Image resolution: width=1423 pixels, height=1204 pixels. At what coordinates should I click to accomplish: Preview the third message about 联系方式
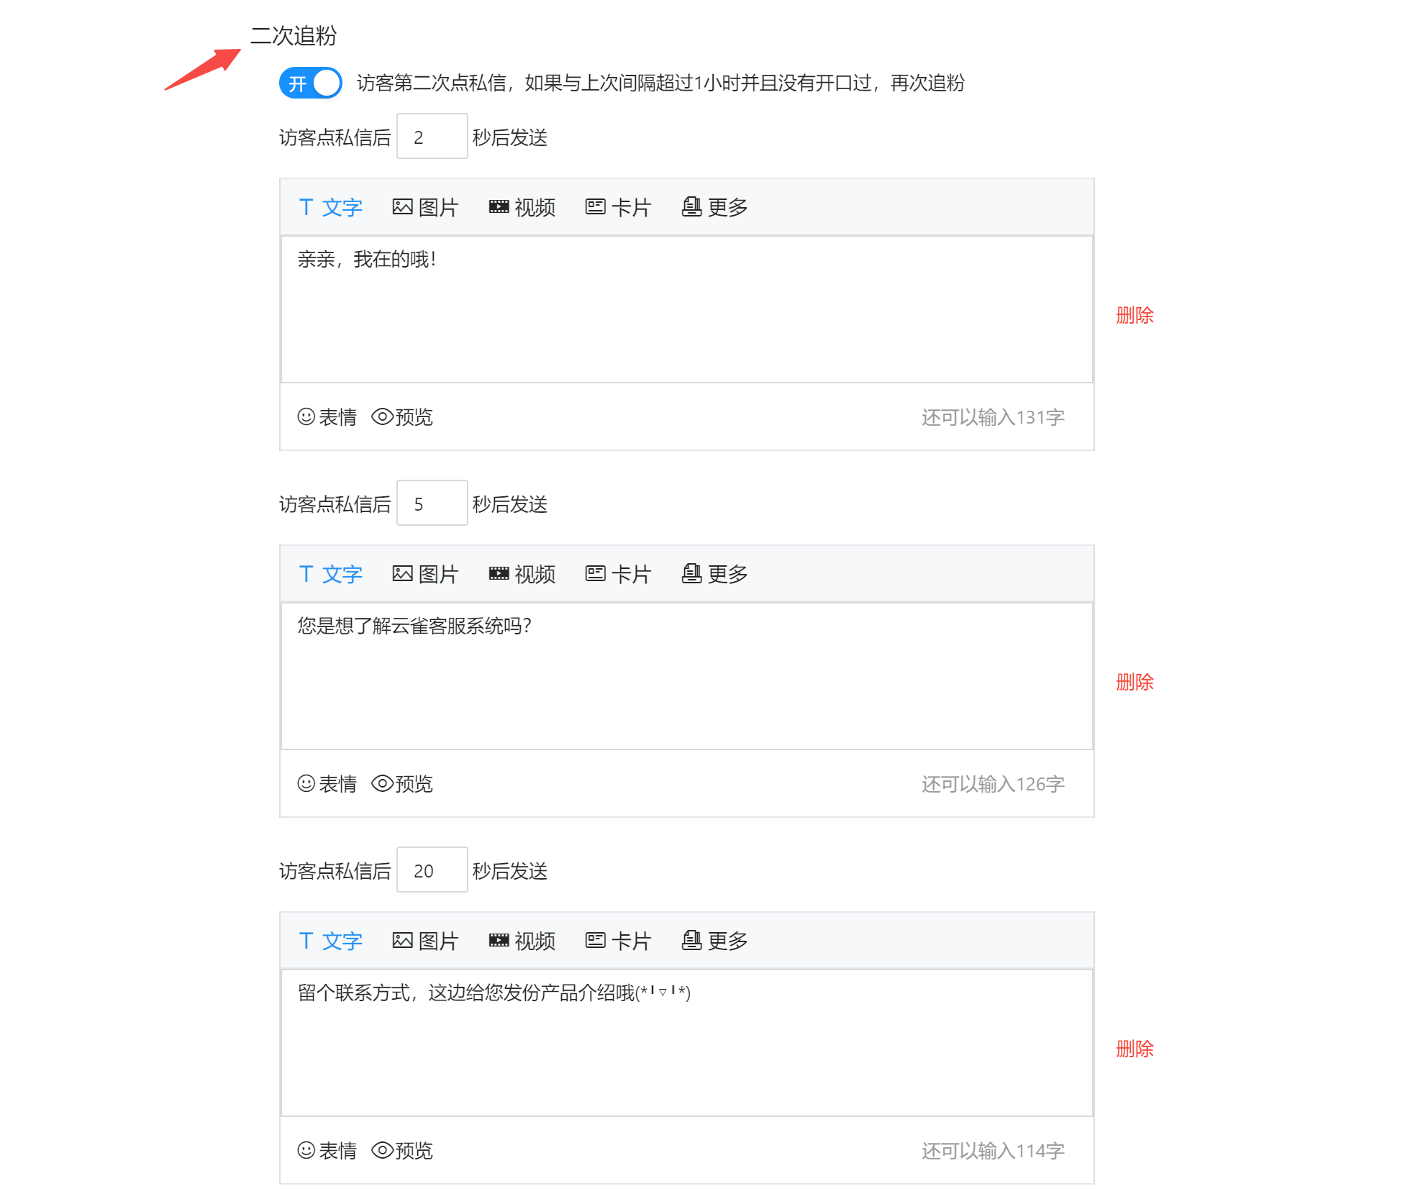coord(402,1151)
